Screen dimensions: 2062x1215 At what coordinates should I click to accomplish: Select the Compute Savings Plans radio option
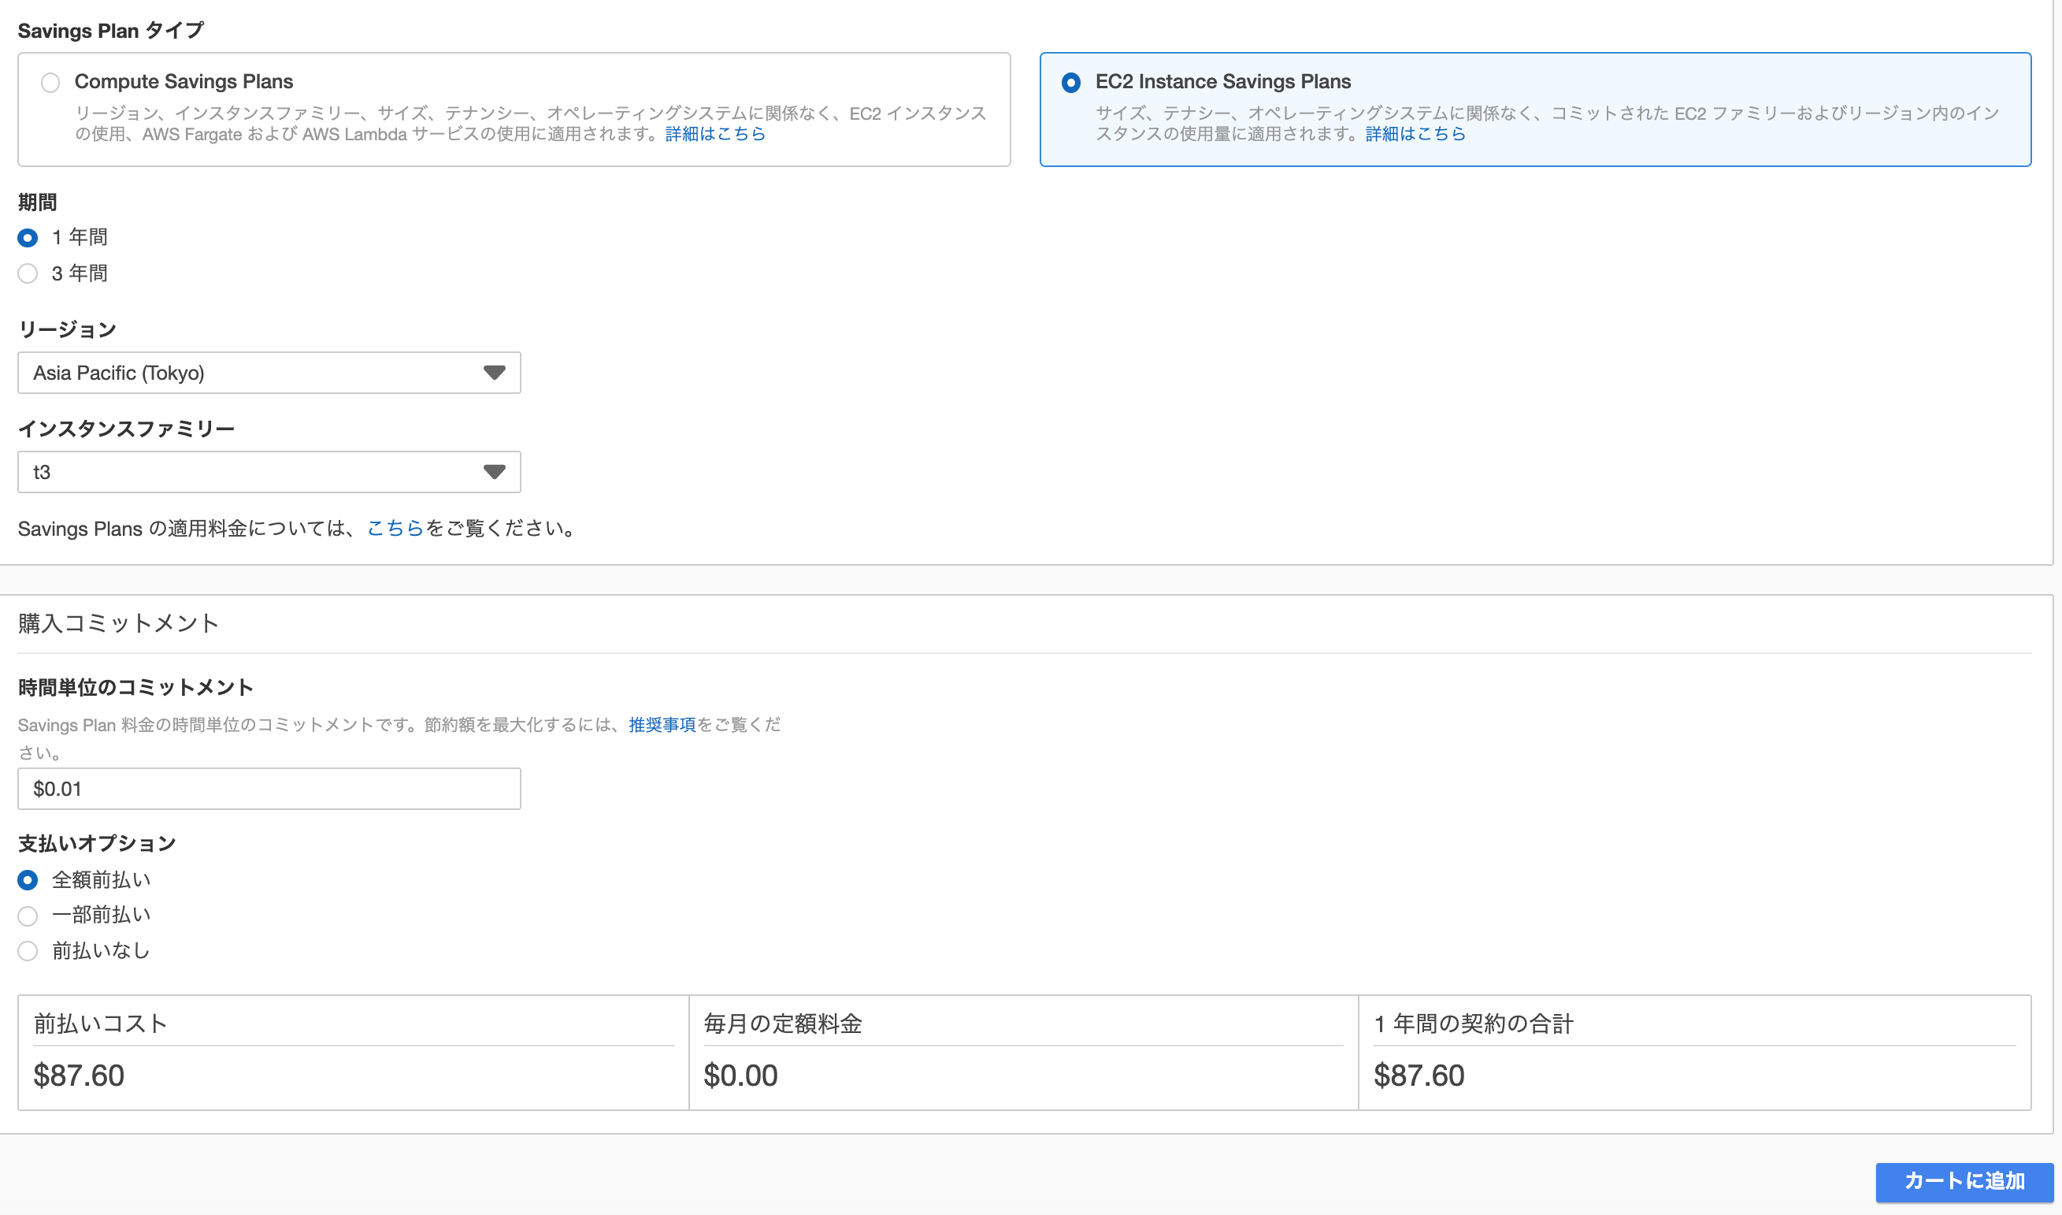pos(50,83)
